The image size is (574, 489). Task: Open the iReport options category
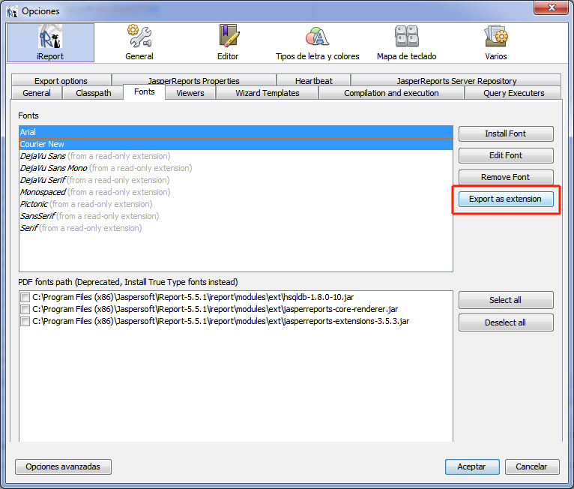click(x=50, y=43)
